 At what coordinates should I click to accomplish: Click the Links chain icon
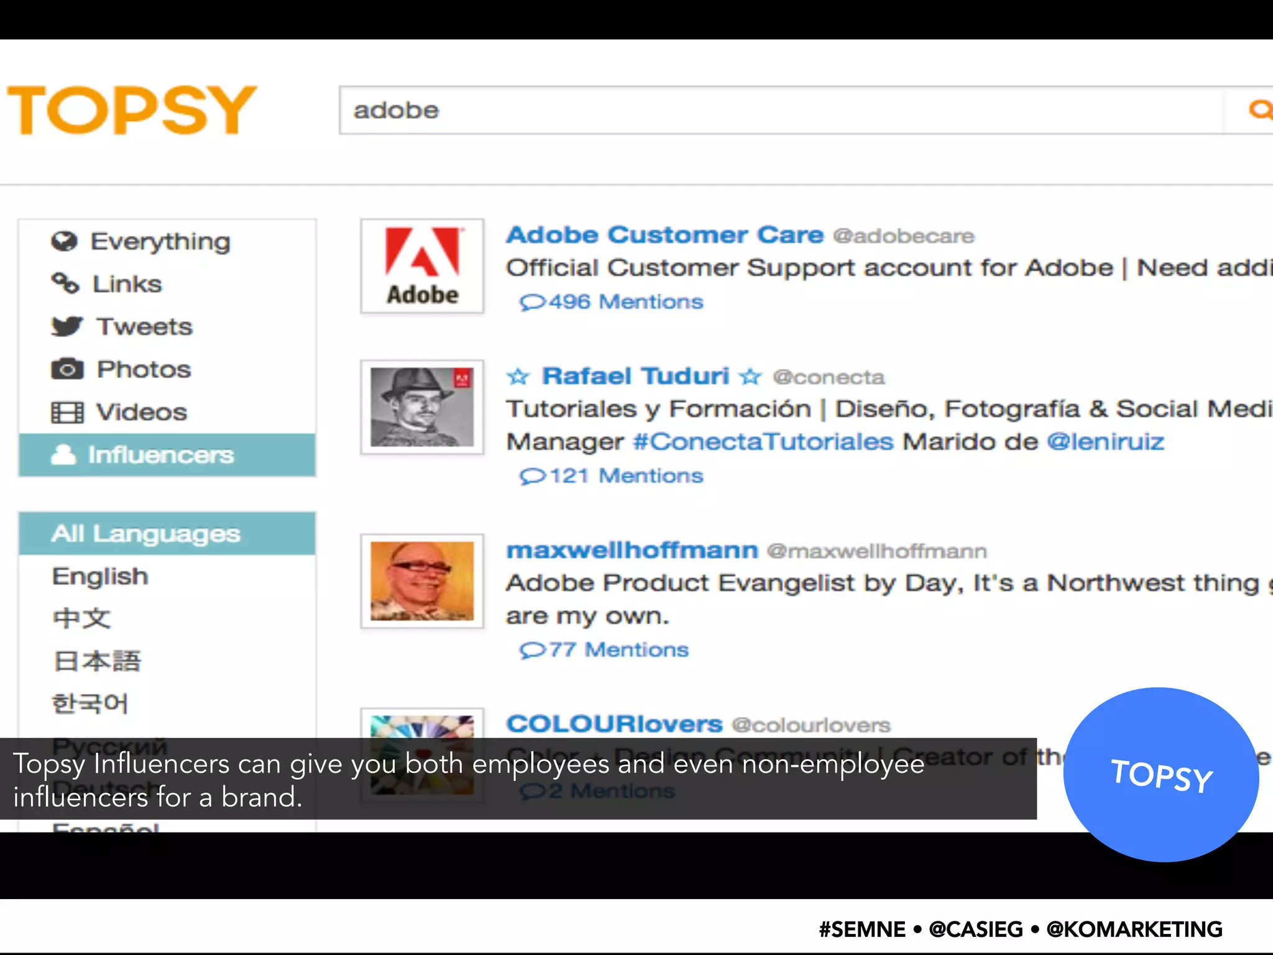[65, 284]
